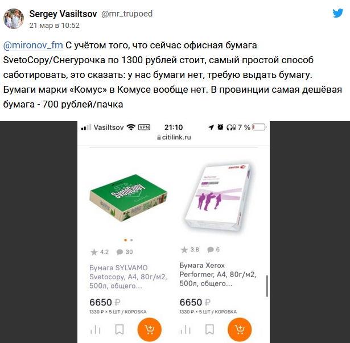
Task: Select second image dot for SvetoCopy
Action: click(131, 240)
